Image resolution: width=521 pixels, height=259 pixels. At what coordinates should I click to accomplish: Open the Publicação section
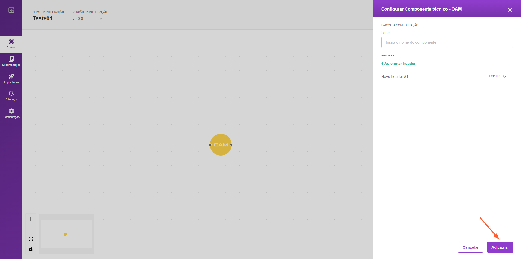[11, 96]
